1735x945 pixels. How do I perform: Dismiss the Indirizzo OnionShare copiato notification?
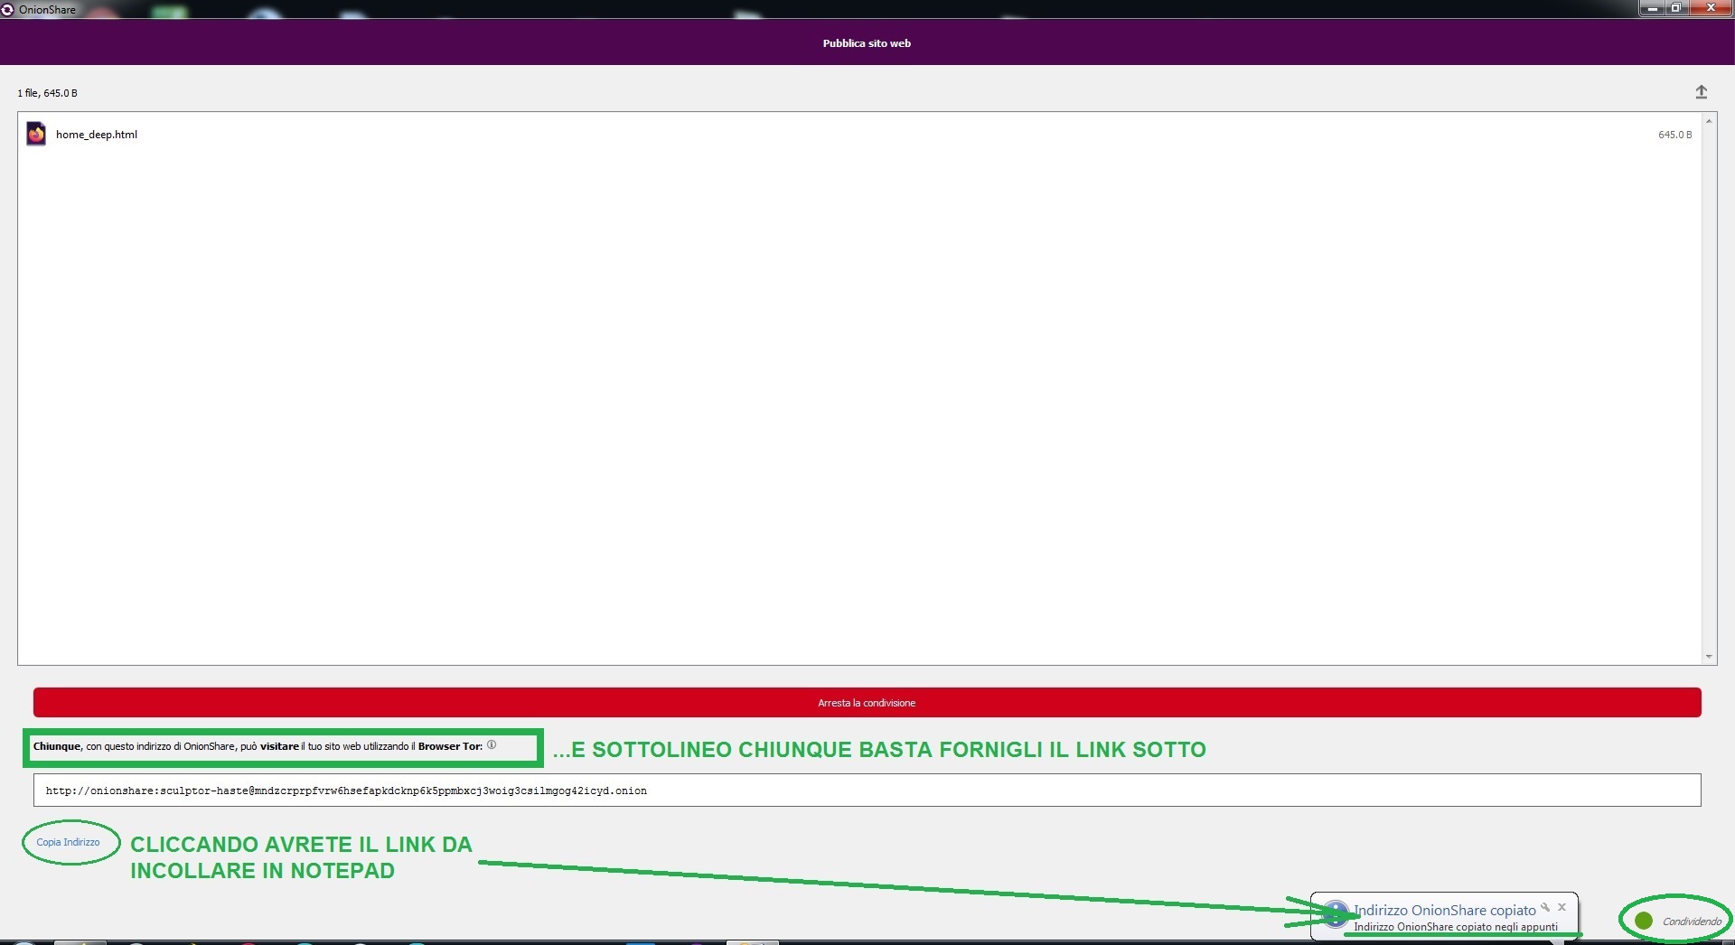[1561, 907]
